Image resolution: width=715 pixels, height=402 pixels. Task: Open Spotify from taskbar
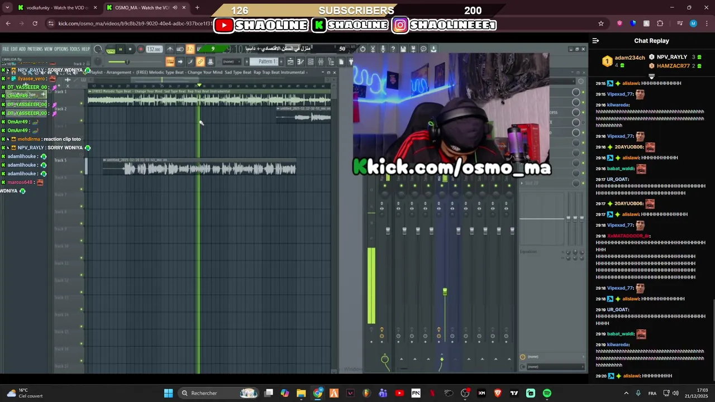(547, 393)
